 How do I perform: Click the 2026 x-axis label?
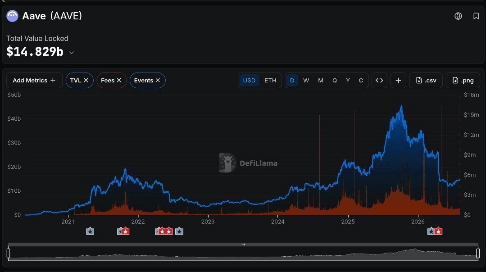point(418,222)
